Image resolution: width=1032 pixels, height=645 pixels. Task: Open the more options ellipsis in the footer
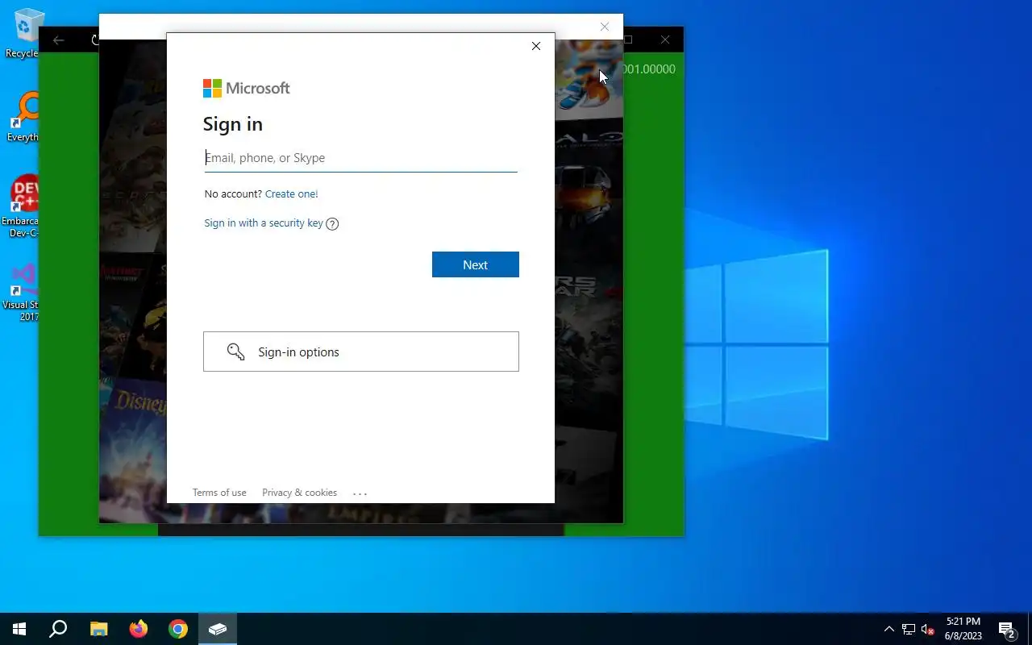(x=360, y=493)
